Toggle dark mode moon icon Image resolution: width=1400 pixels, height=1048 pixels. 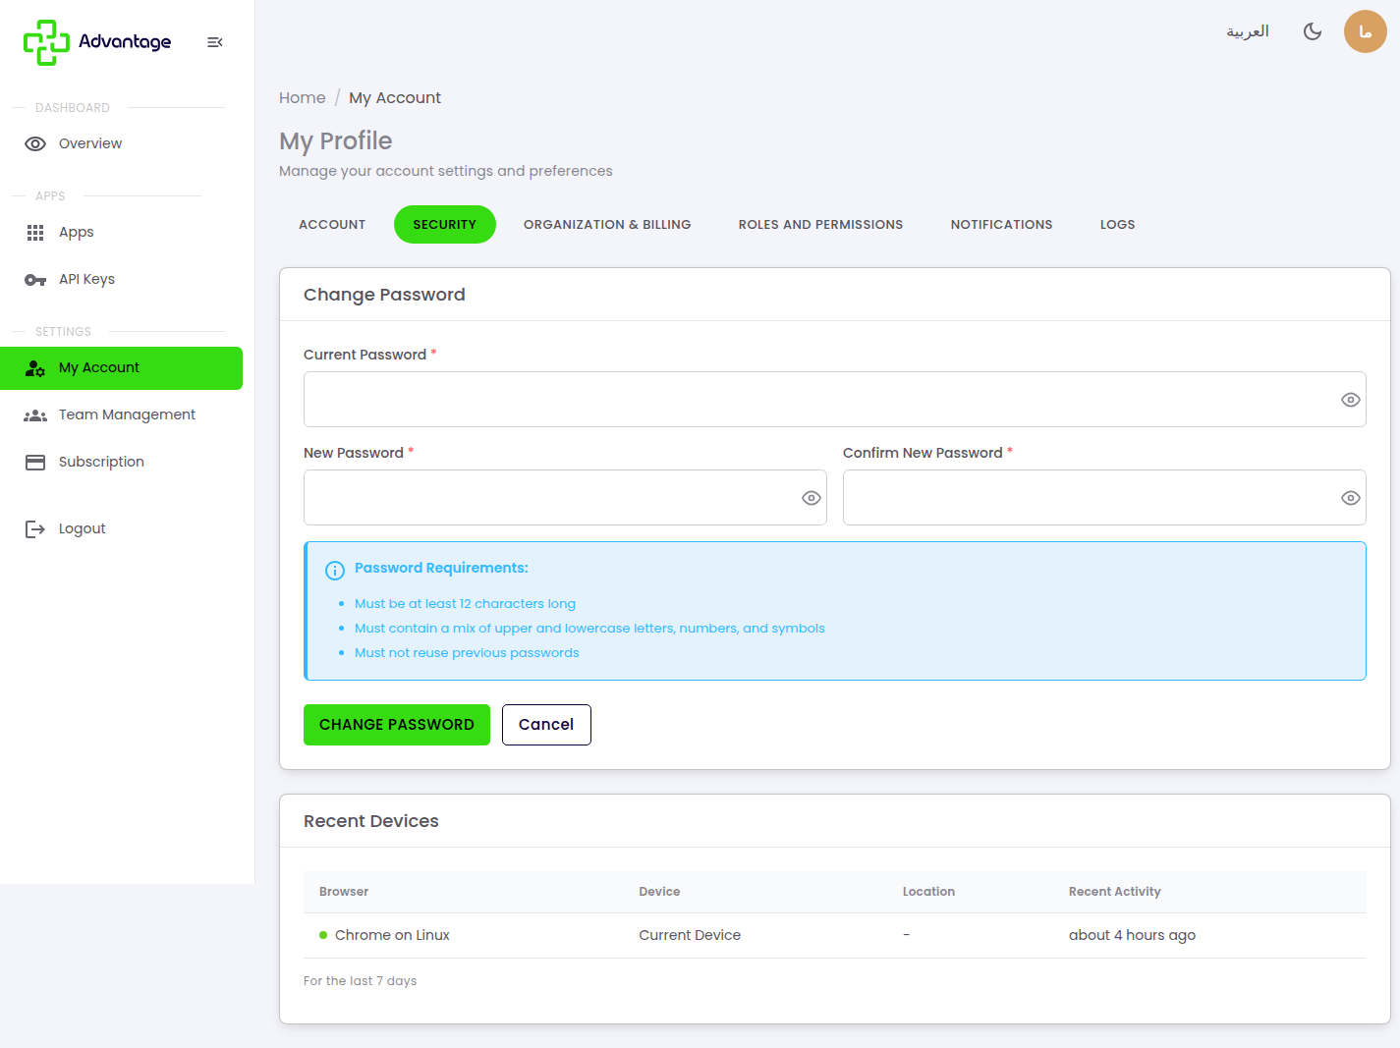[x=1313, y=31]
